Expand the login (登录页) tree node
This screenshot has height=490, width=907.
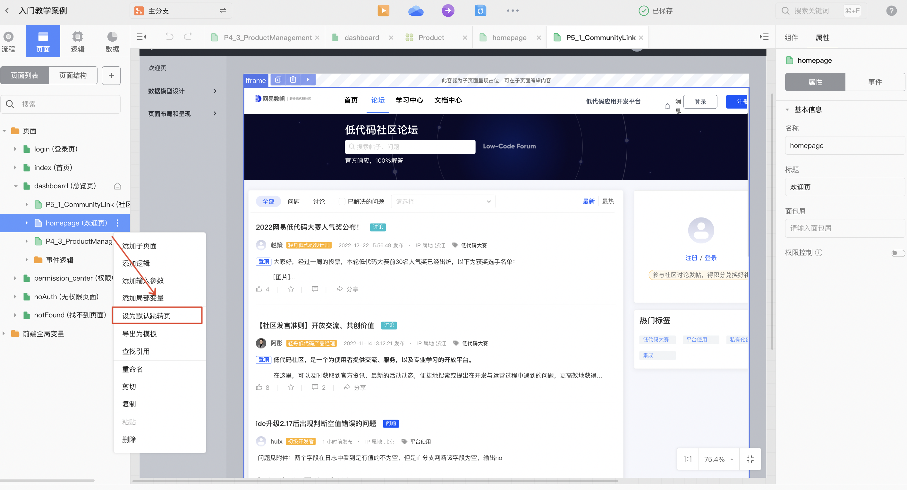pos(15,149)
